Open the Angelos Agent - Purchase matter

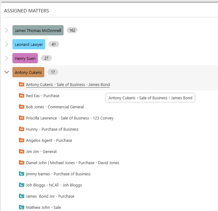coord(49,140)
